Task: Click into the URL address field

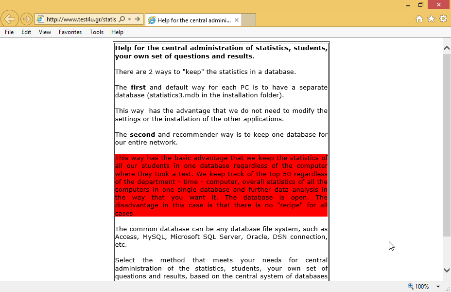Action: [81, 19]
